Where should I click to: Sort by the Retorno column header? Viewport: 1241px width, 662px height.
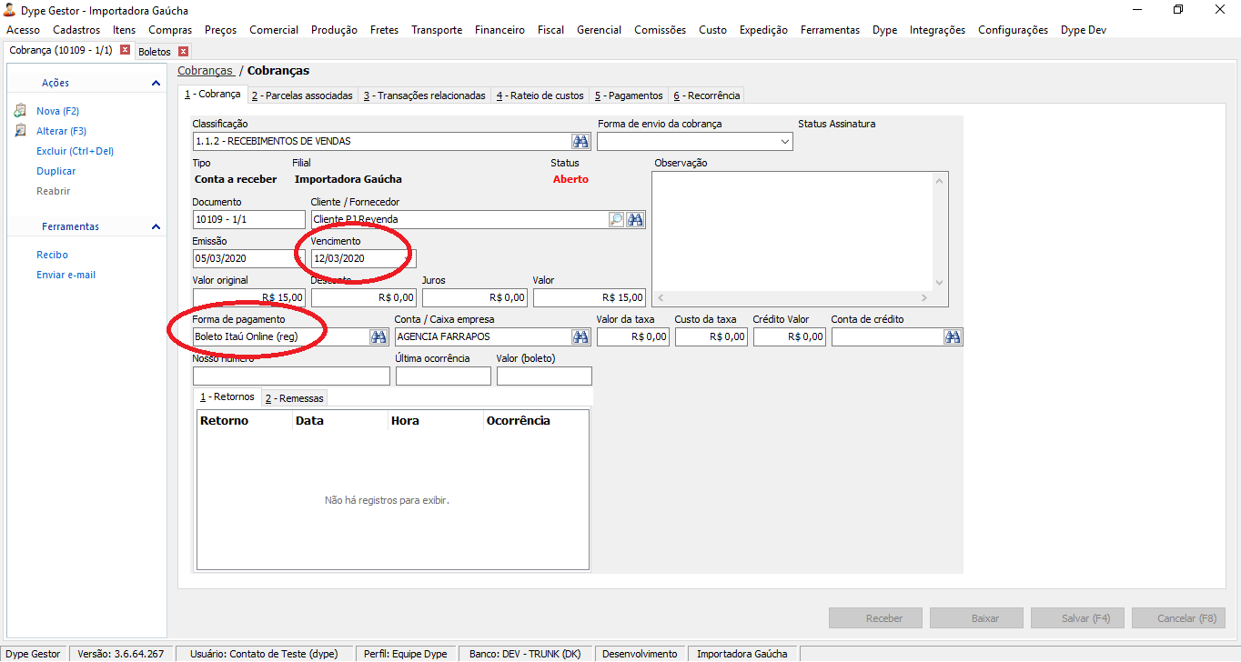coord(245,420)
